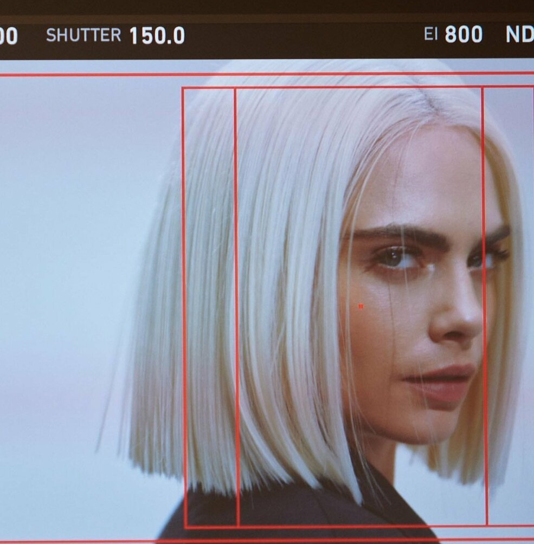Open the shutter speed value selector

pos(157,34)
